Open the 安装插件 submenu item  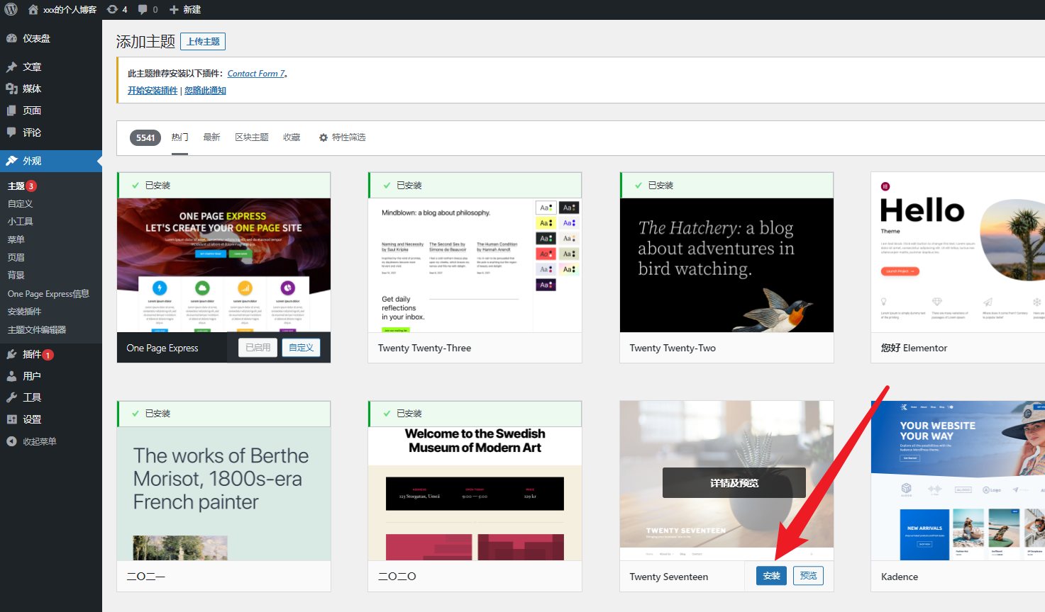(25, 311)
